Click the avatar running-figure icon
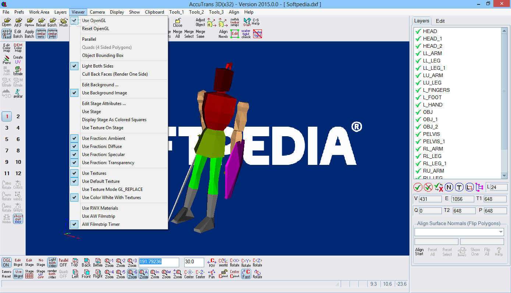511x293 pixels. point(18,94)
